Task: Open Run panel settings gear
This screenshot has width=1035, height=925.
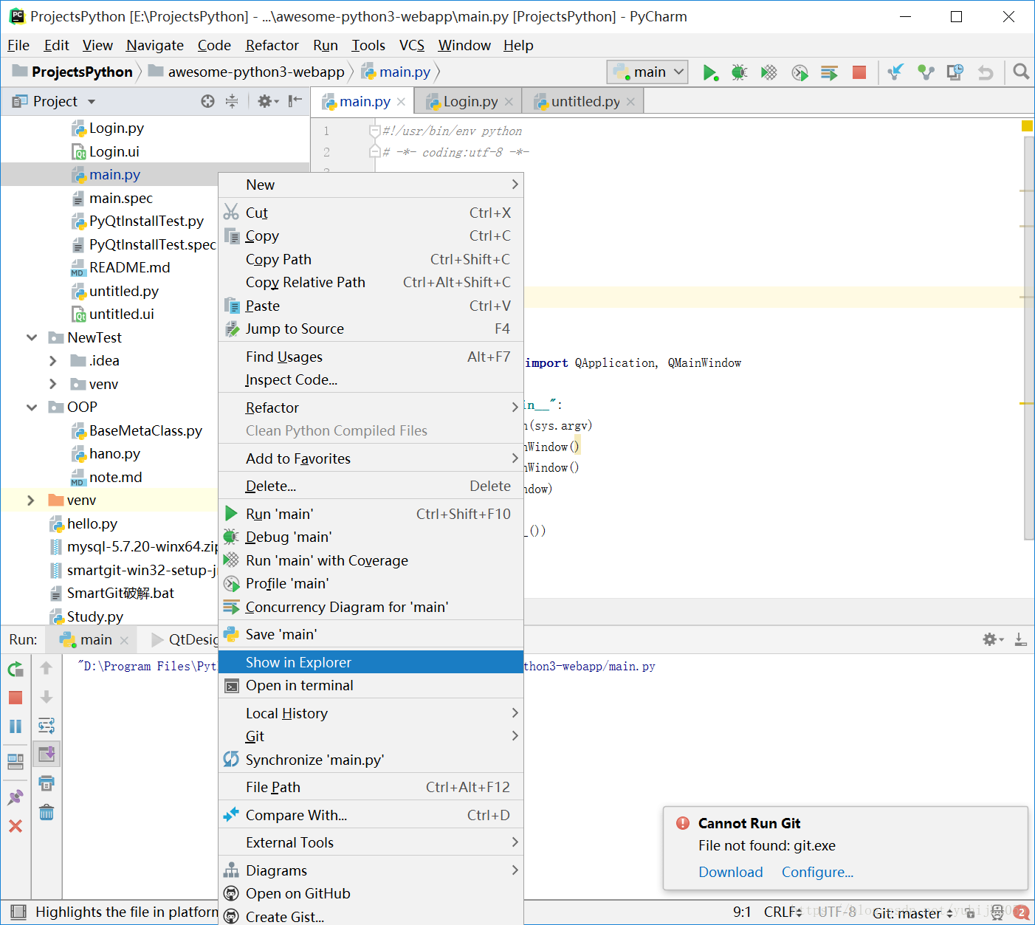Action: point(993,639)
